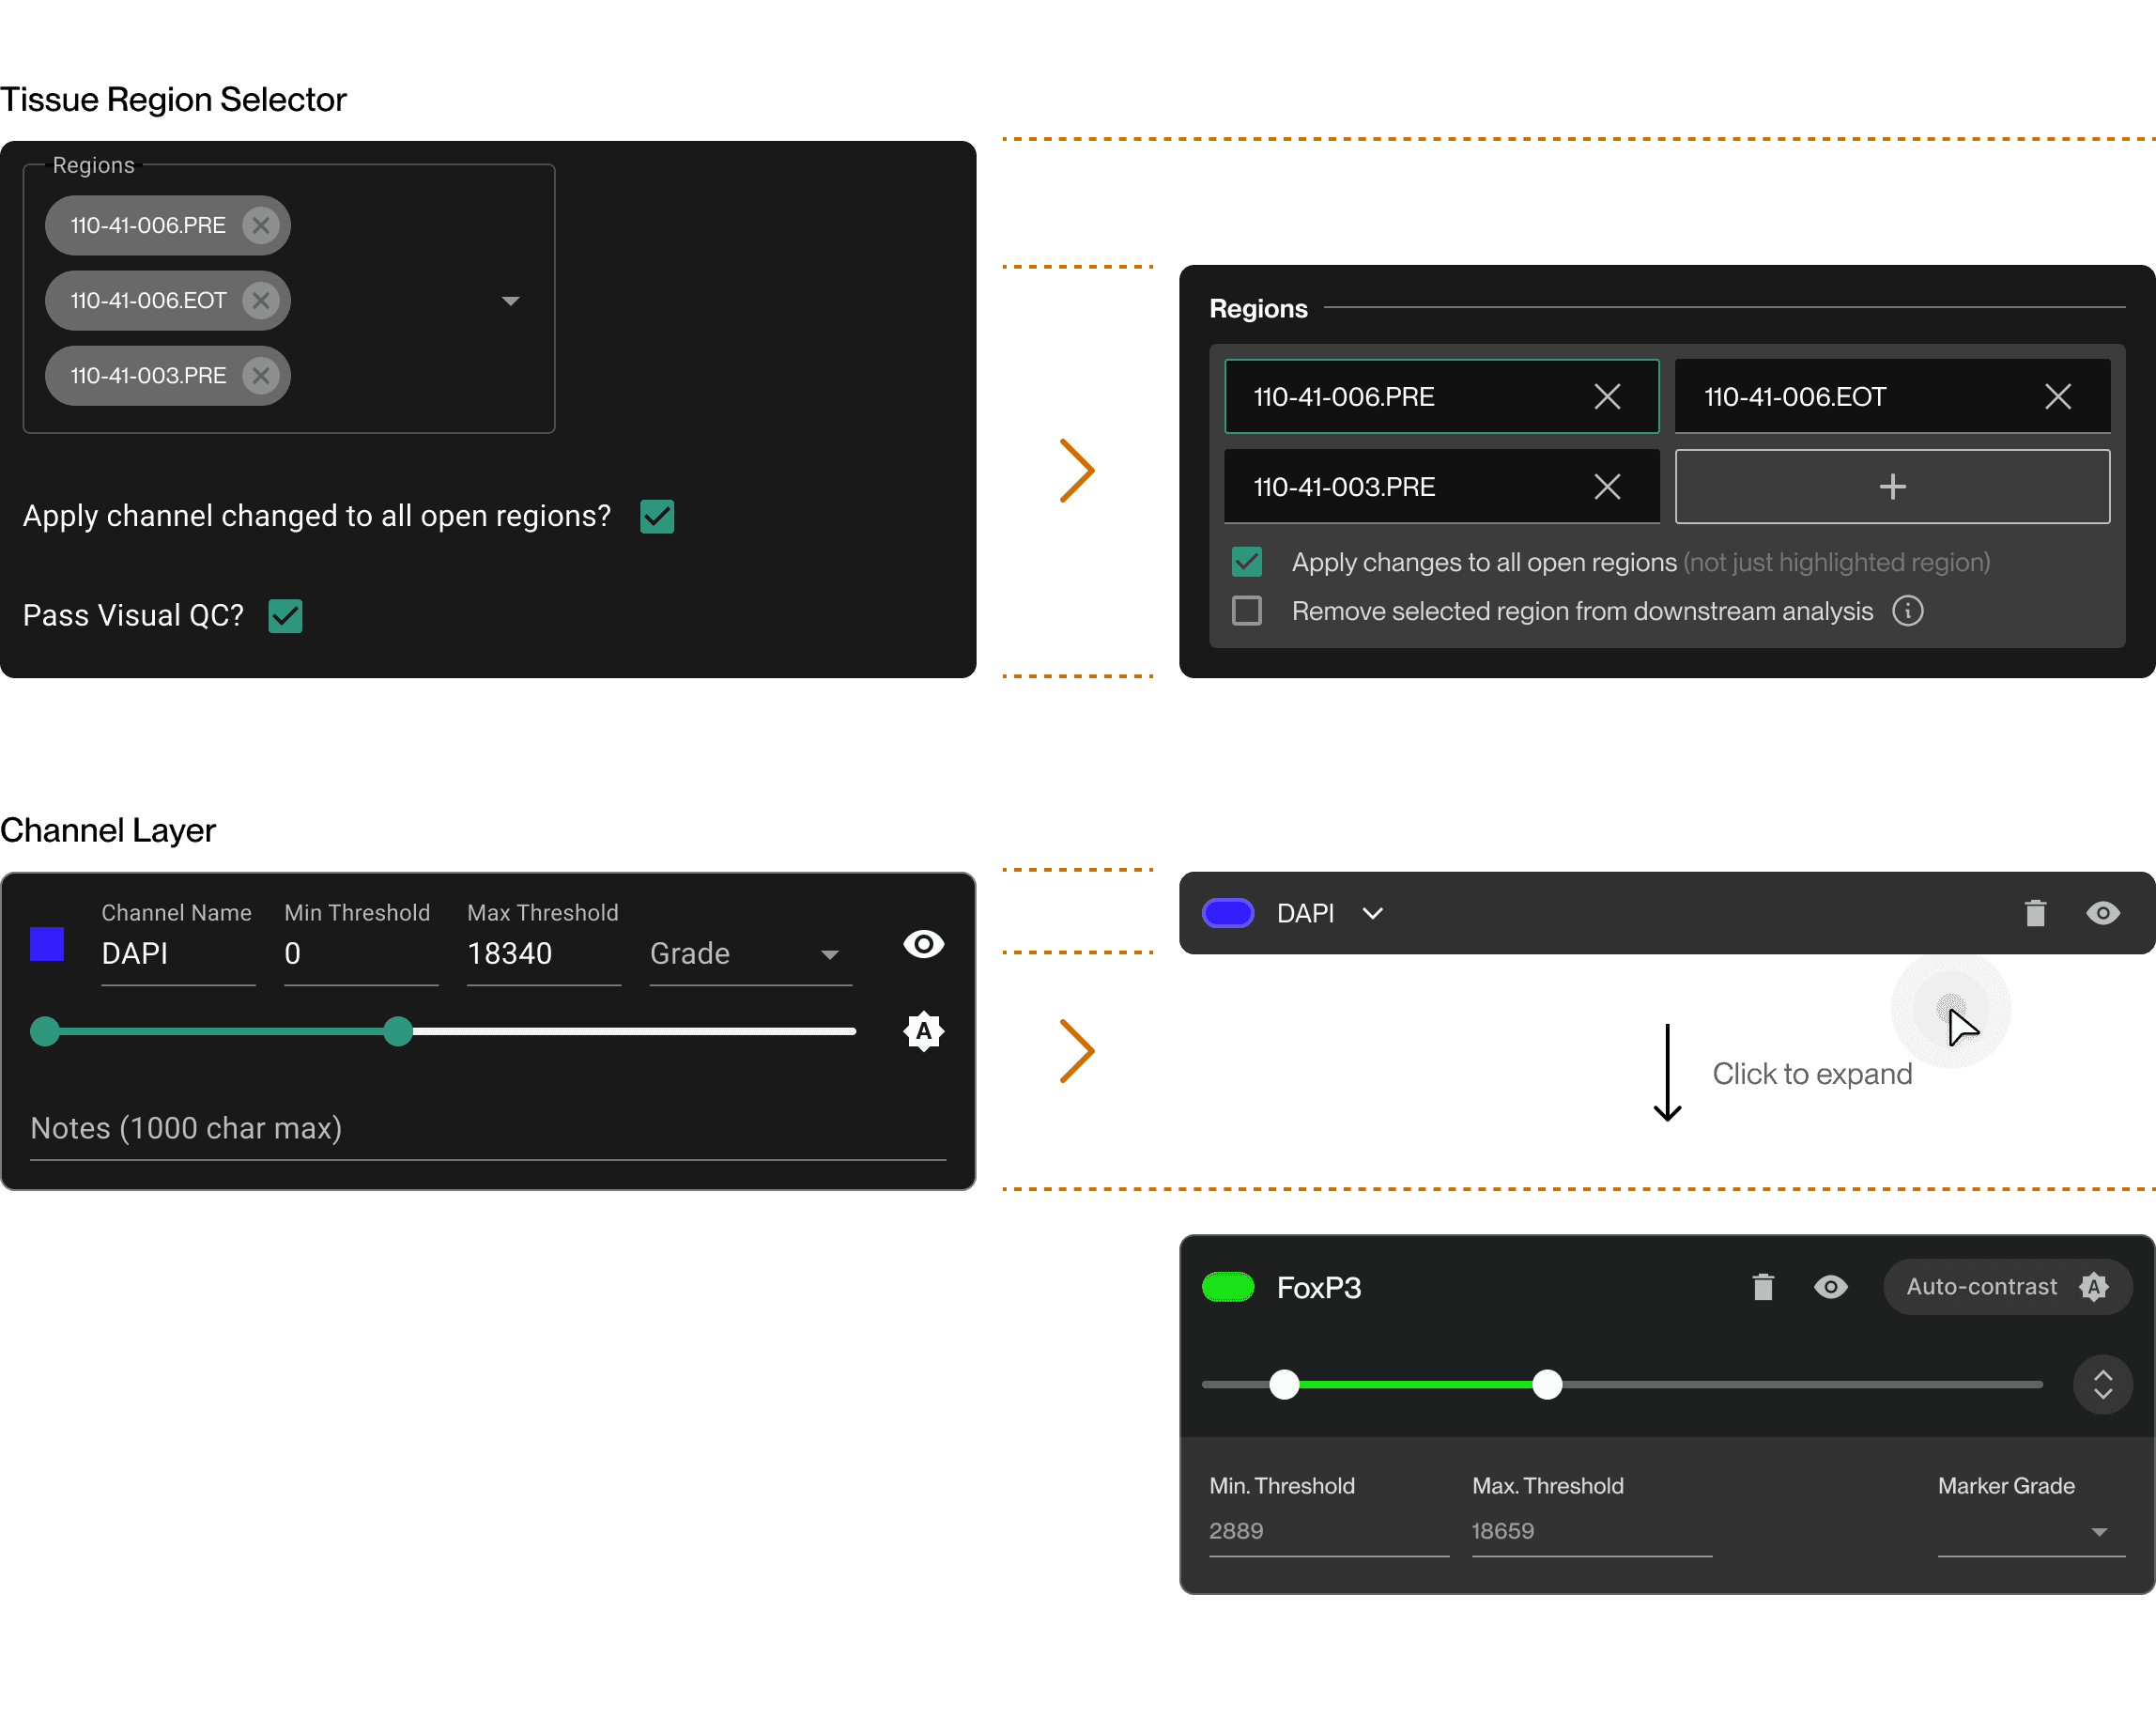Viewport: 2156px width, 1734px height.
Task: Close the 110-41-006.PRE tile in new Regions panel
Action: click(1607, 396)
